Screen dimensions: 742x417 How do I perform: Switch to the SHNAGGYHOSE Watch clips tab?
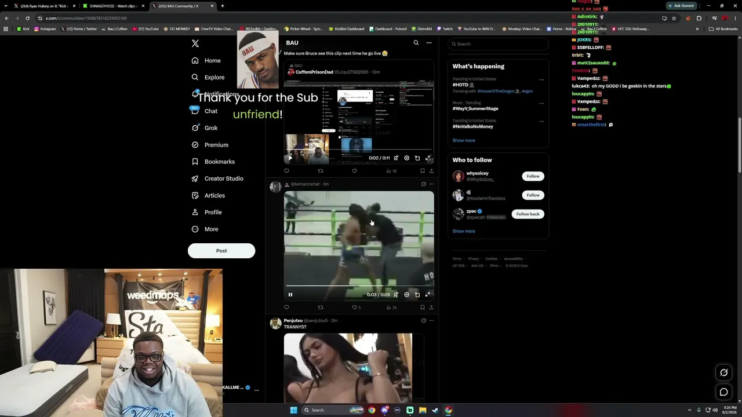pos(112,6)
